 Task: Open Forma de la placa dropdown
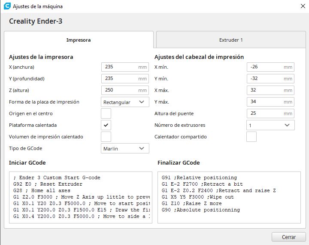click(125, 102)
